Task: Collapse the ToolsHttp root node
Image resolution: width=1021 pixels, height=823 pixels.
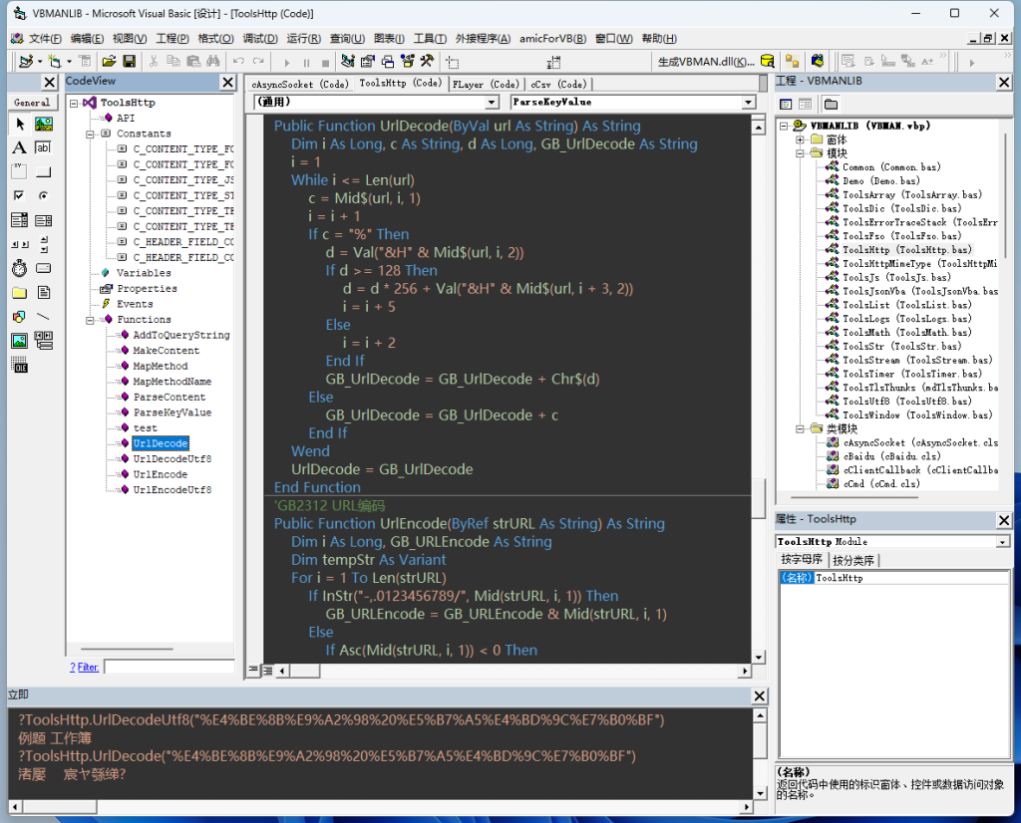Action: 74,103
